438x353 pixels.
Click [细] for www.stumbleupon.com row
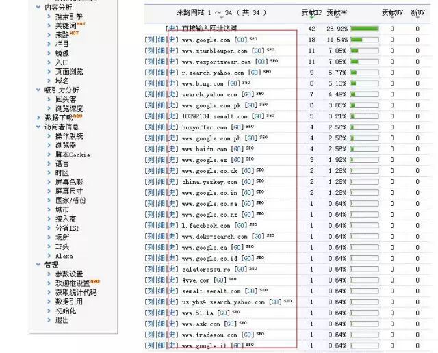pyautogui.click(x=160, y=51)
